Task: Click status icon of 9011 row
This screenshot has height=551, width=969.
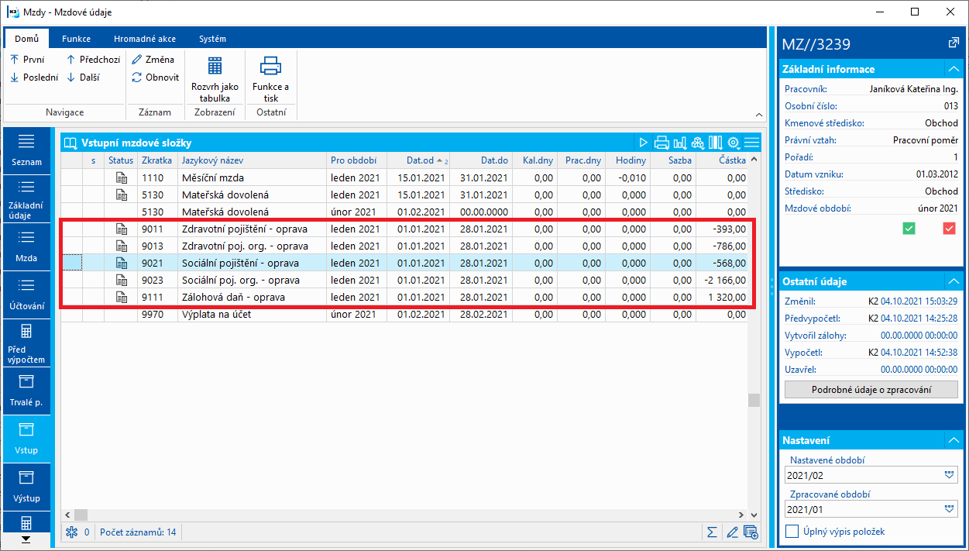Action: 121,229
